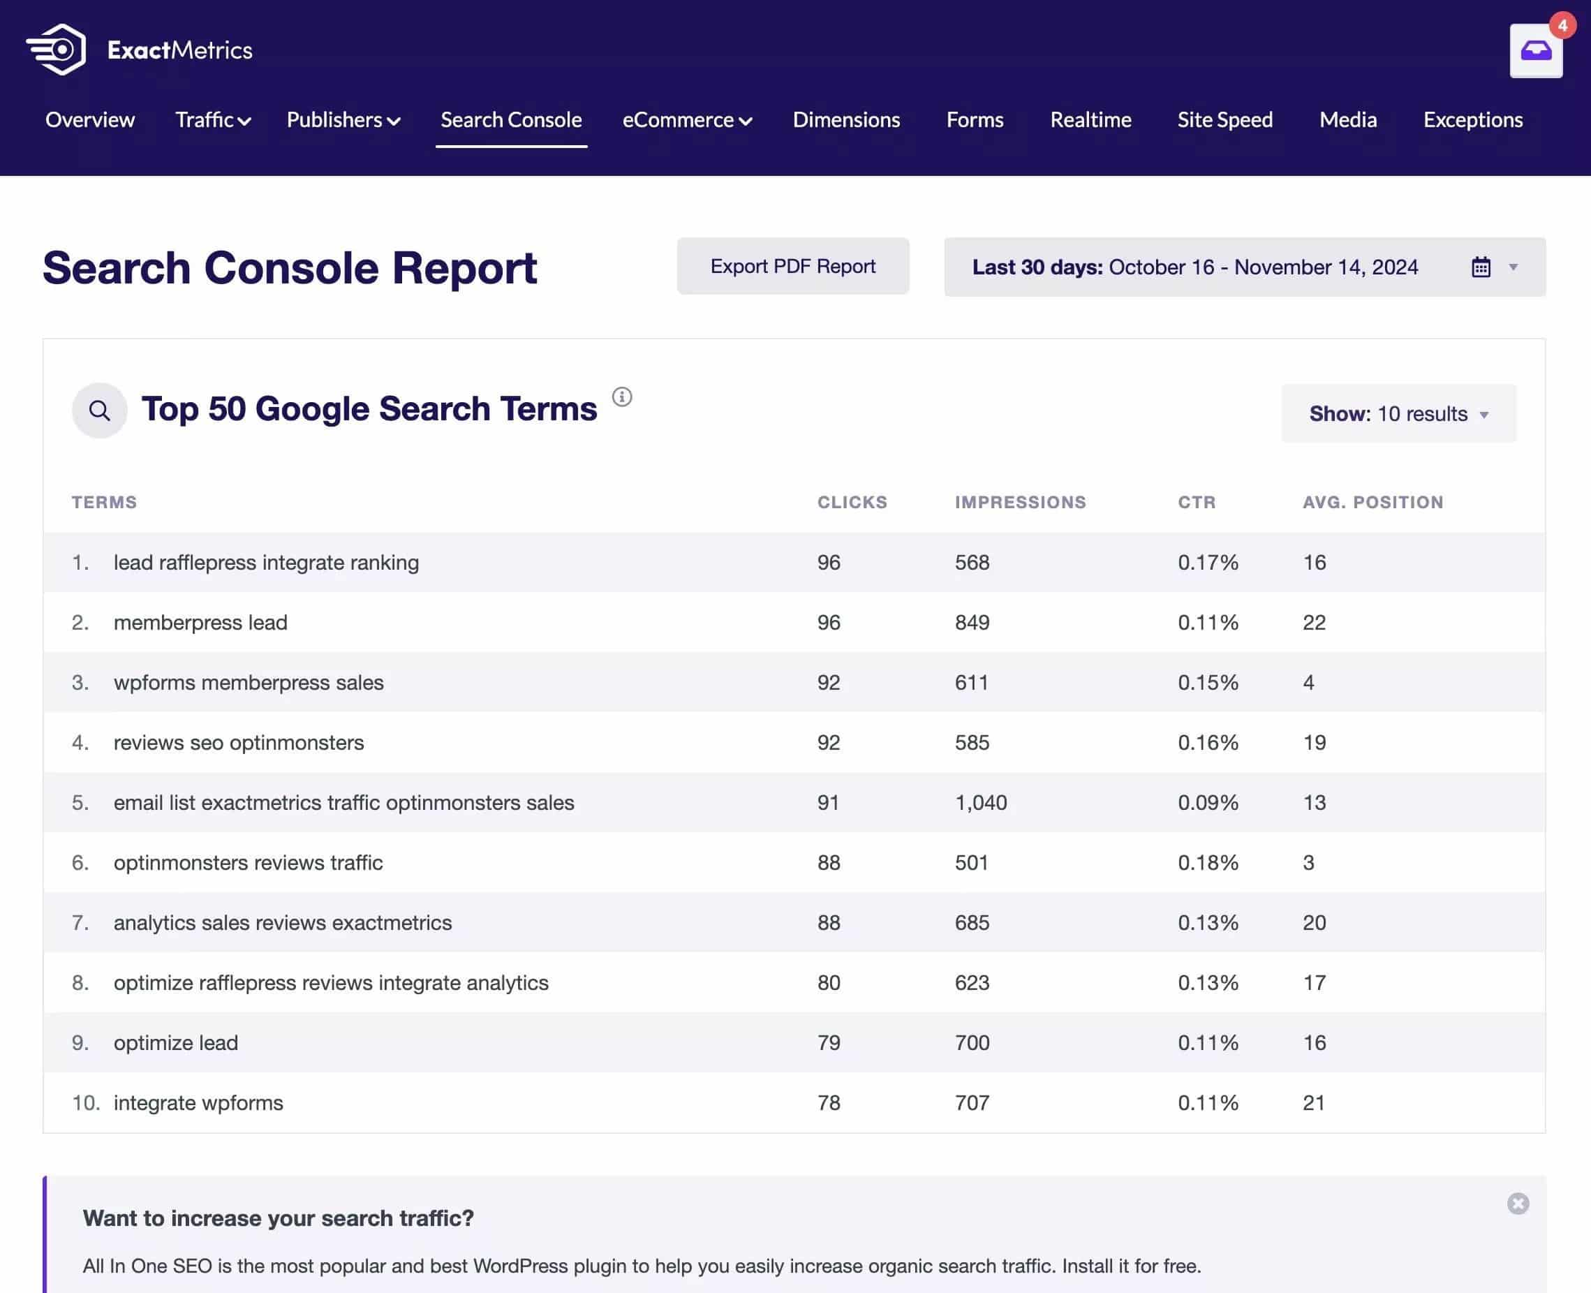This screenshot has width=1591, height=1293.
Task: Switch to the Realtime tab
Action: pyautogui.click(x=1090, y=120)
